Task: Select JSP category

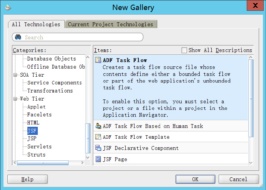Action: point(32,139)
